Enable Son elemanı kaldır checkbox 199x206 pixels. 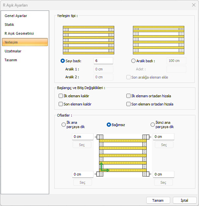[x=61, y=104]
